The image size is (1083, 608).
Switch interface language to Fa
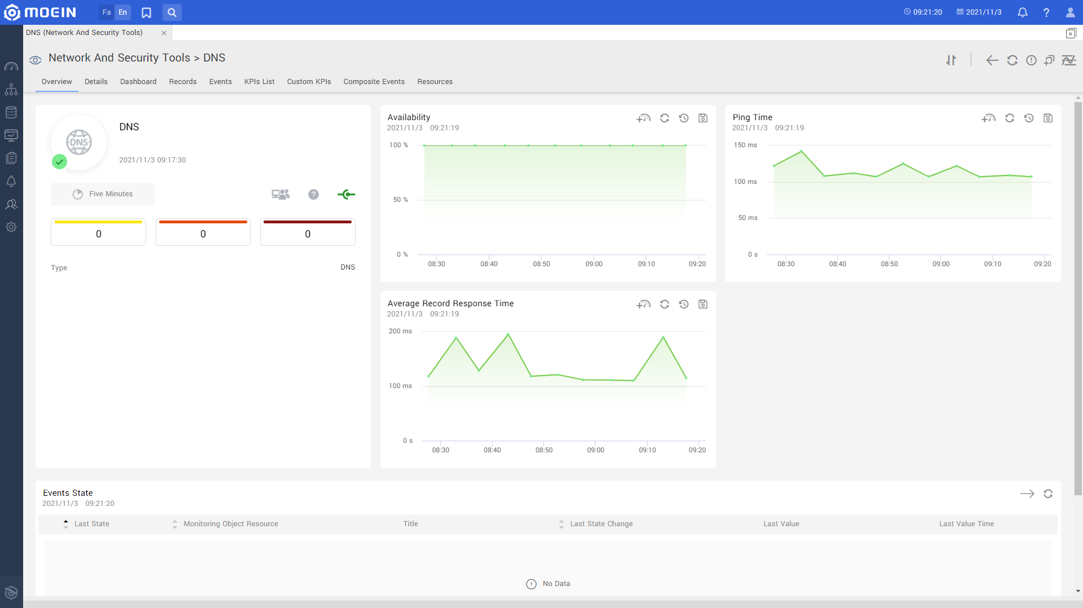coord(107,12)
